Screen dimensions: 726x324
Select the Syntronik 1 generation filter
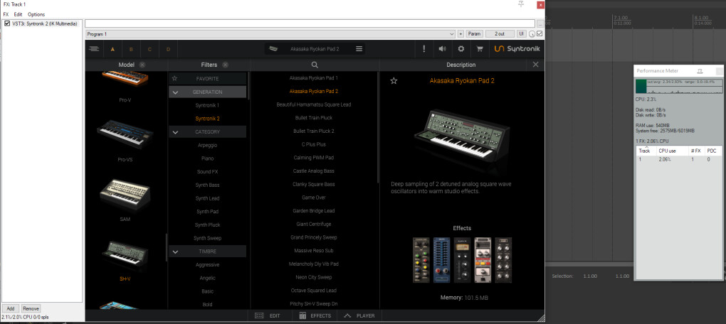coord(207,105)
